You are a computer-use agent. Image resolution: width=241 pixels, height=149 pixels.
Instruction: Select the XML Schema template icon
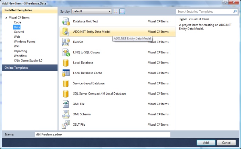[66, 114]
